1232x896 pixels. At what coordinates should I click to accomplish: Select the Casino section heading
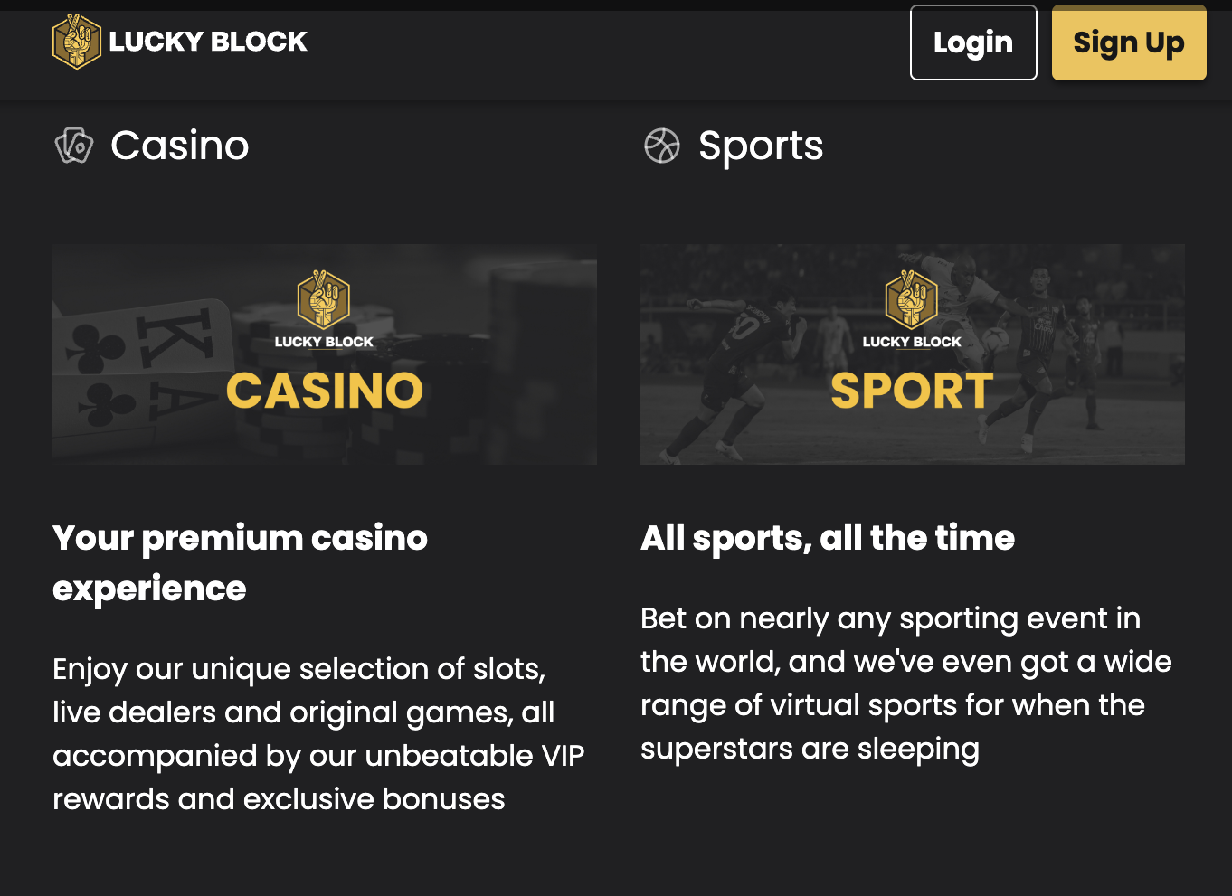click(x=180, y=146)
